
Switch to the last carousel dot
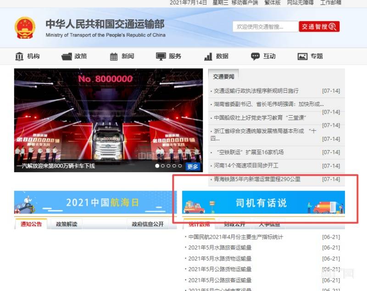click(x=180, y=166)
